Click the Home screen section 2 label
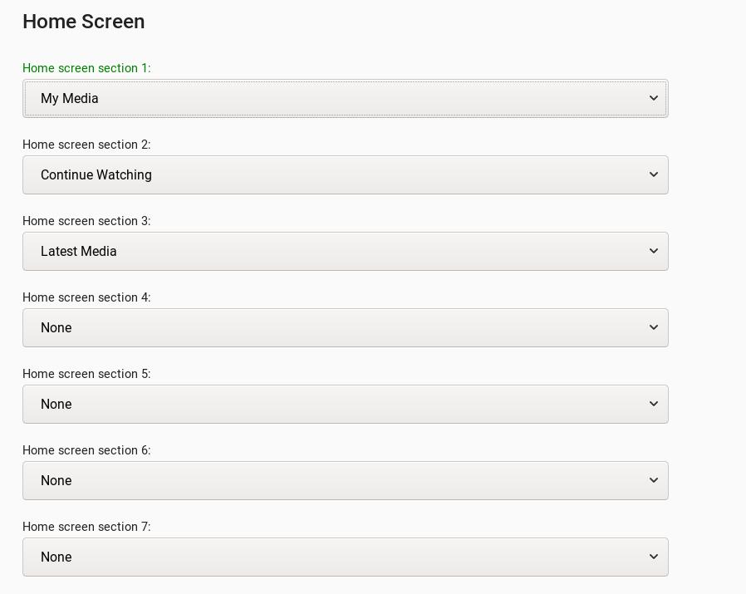This screenshot has height=594, width=746. [86, 145]
